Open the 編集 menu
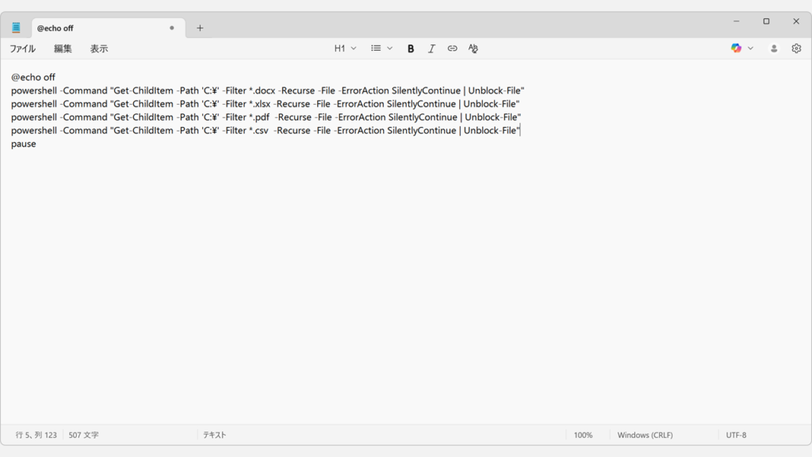The image size is (812, 457). [63, 48]
